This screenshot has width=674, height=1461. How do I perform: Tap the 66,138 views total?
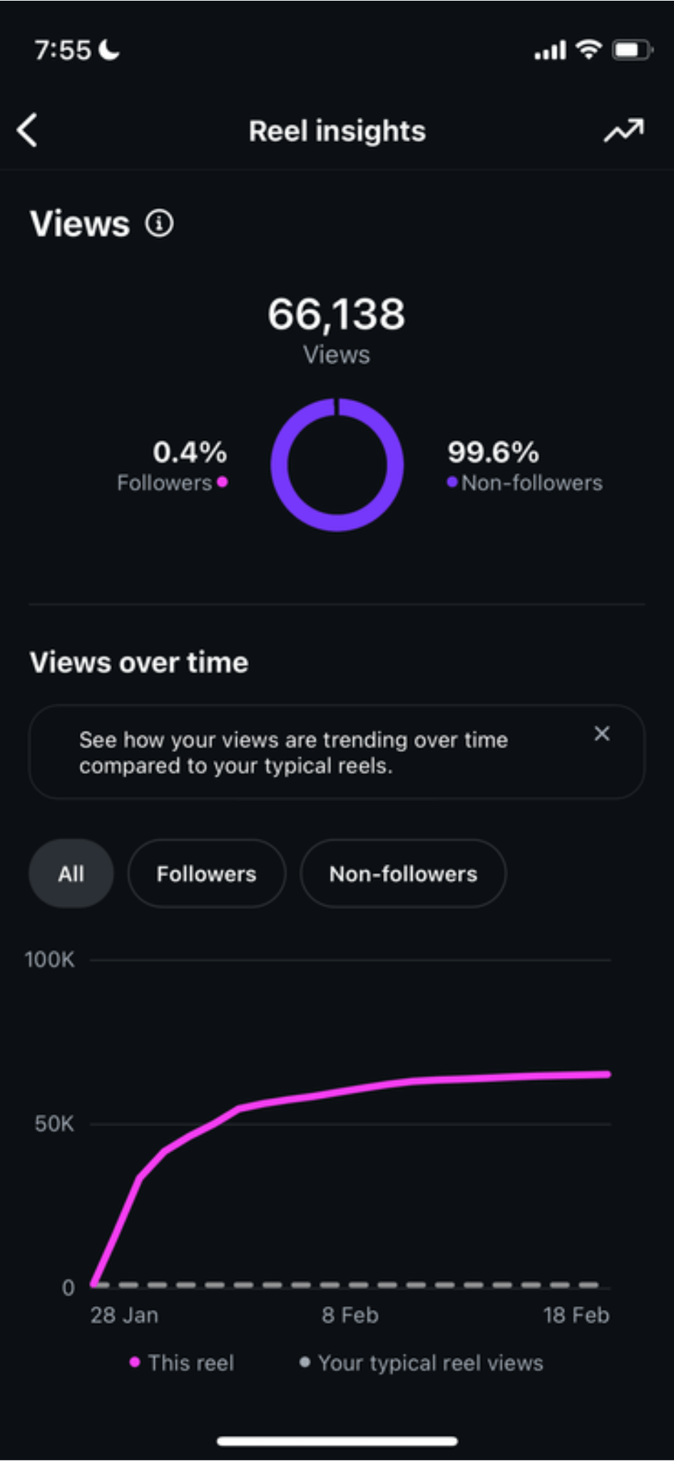[337, 314]
